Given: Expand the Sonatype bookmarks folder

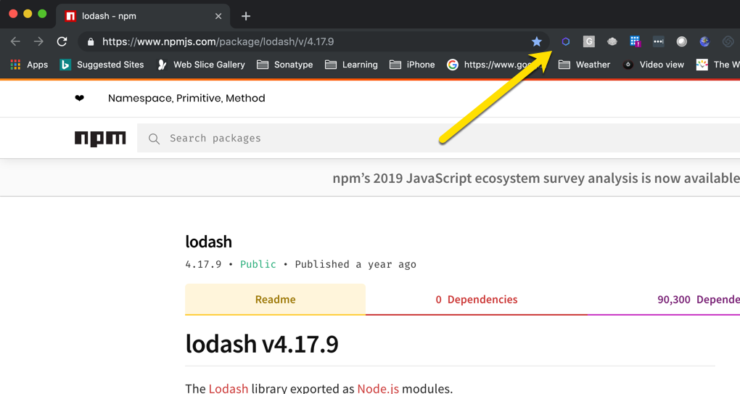Looking at the screenshot, I should tap(284, 65).
